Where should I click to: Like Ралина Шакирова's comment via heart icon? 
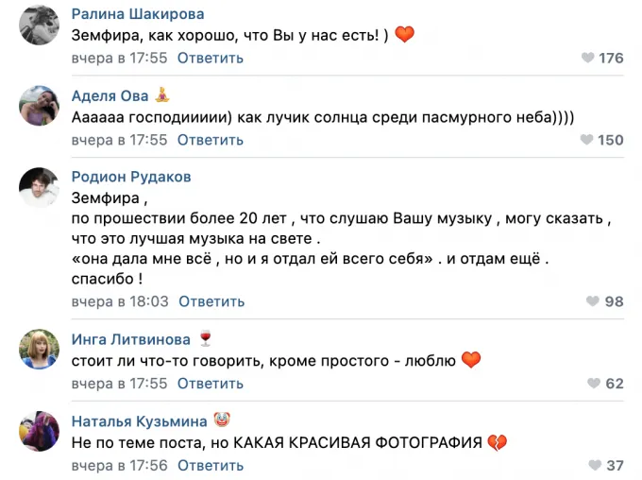click(x=586, y=59)
